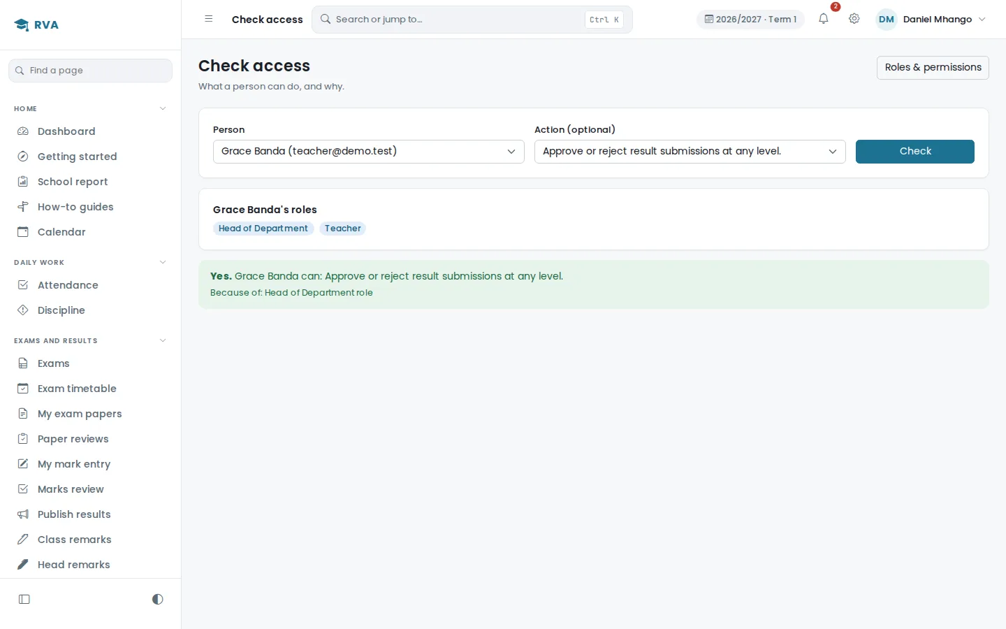Open the Action (optional) dropdown
The height and width of the screenshot is (629, 1006).
[x=690, y=152]
